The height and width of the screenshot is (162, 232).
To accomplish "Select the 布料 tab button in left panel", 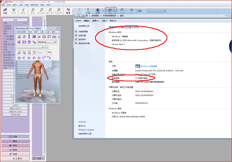I will pos(15,146).
